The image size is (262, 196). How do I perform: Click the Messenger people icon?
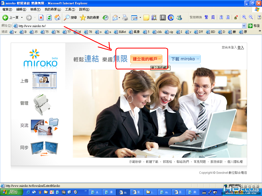click(179, 18)
